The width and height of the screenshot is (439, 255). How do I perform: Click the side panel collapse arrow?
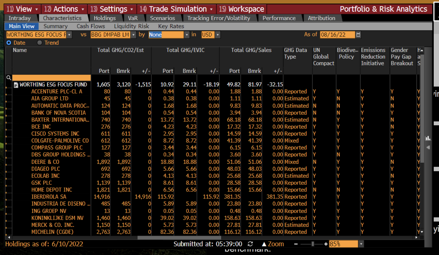point(428,147)
